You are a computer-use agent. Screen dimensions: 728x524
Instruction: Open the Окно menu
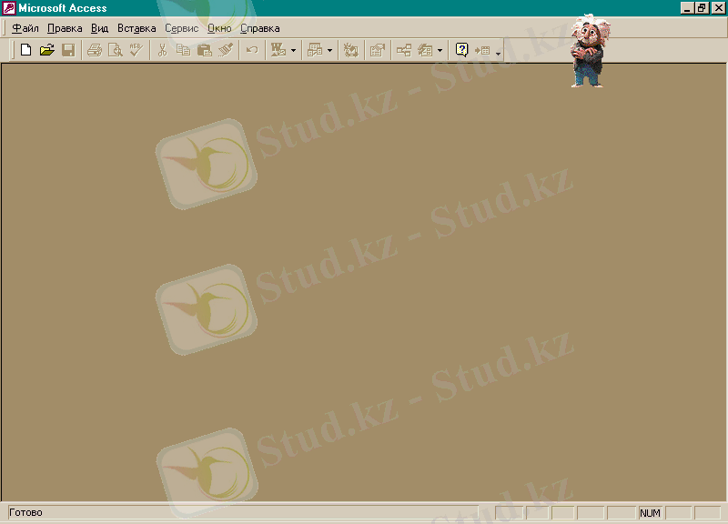[219, 28]
